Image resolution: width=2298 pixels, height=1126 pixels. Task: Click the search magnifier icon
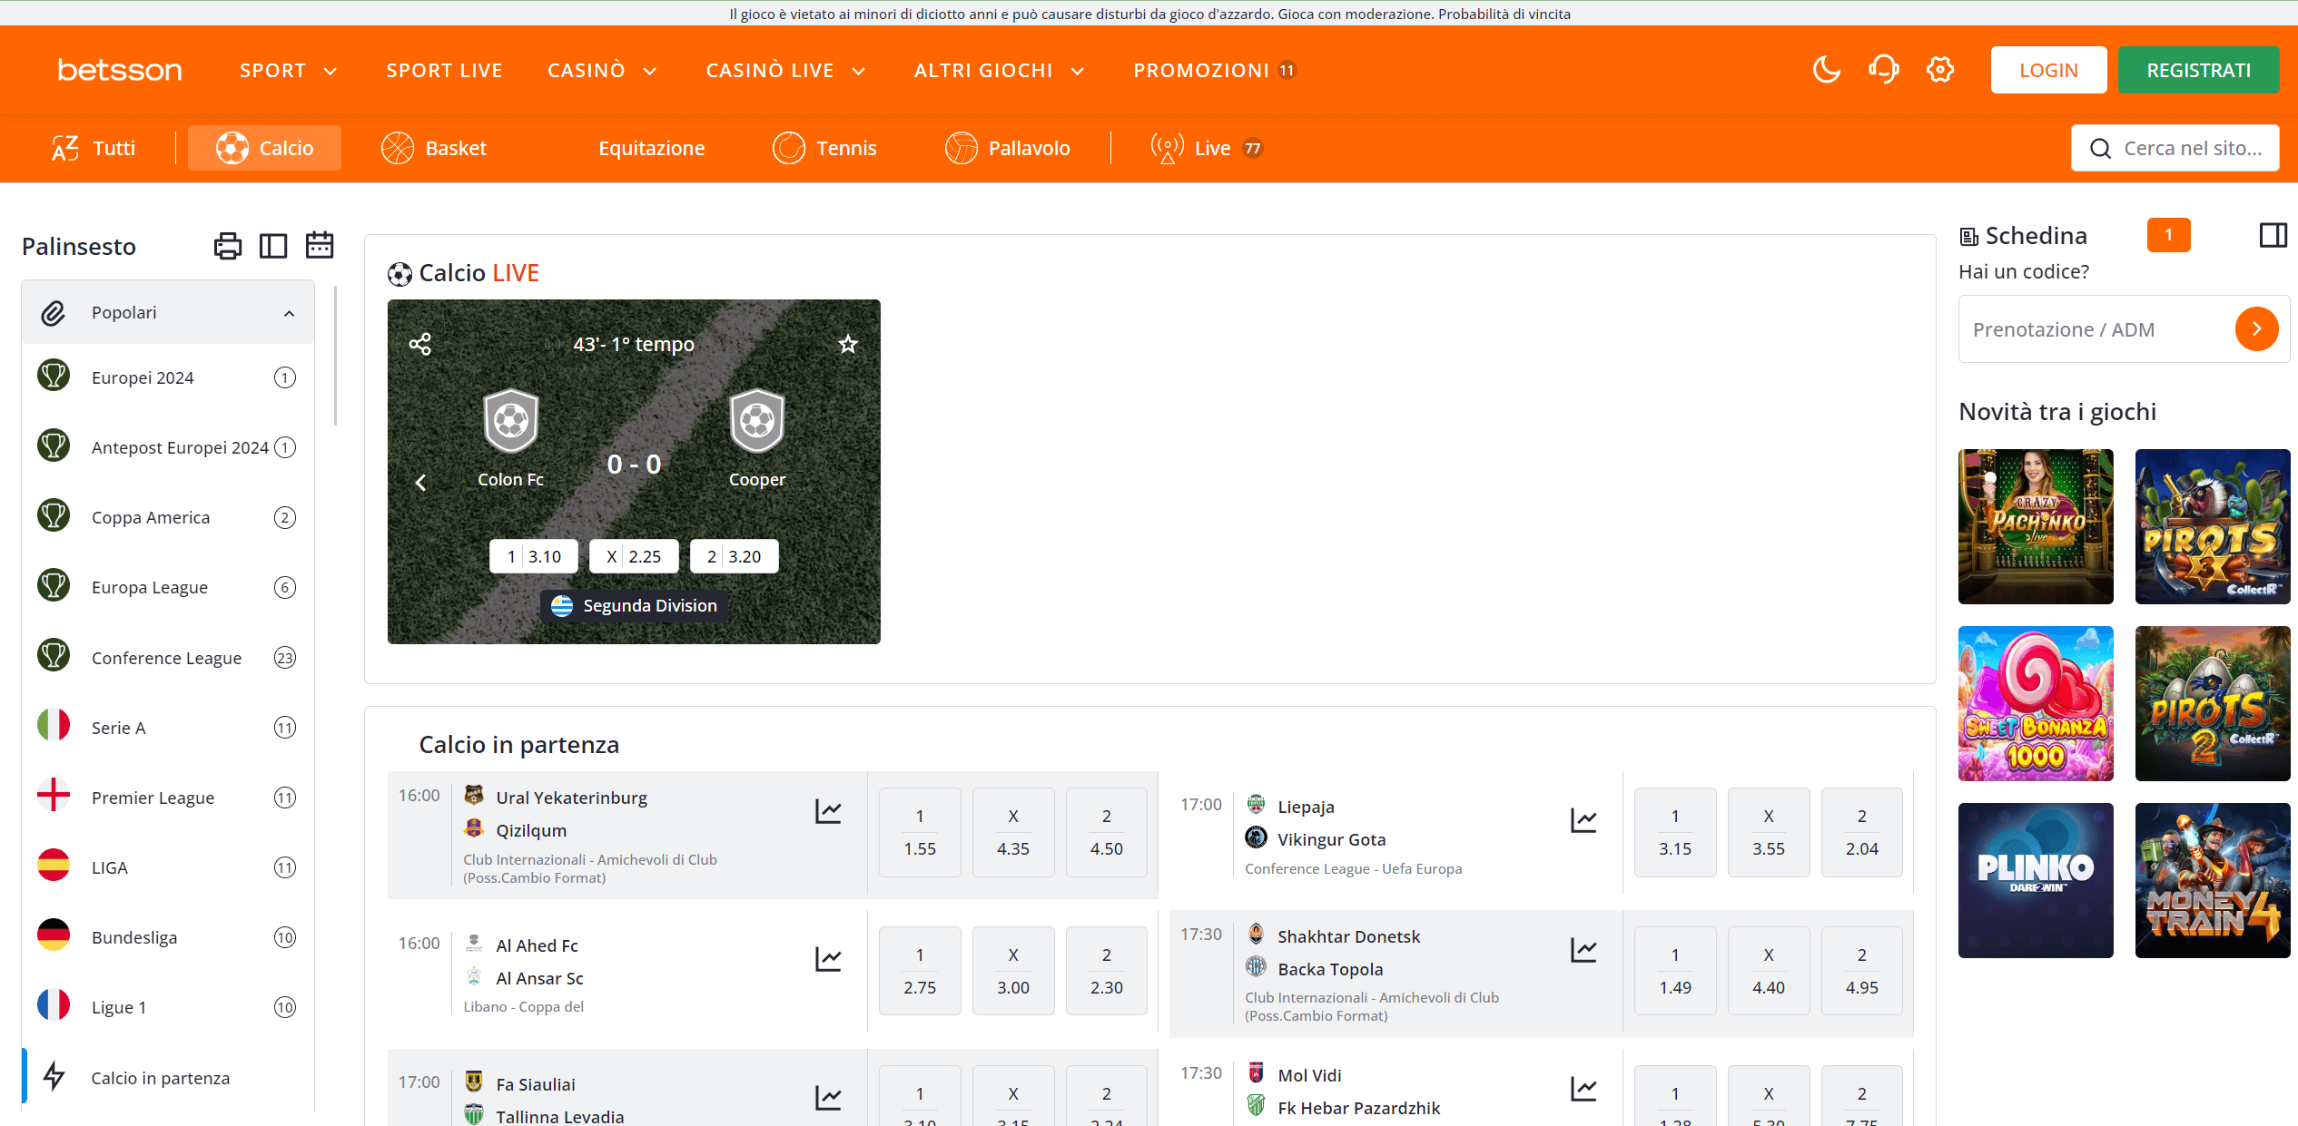tap(2100, 149)
